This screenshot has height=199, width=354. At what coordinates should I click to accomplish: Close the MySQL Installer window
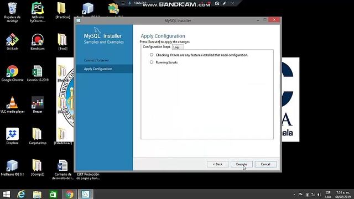pyautogui.click(x=274, y=20)
